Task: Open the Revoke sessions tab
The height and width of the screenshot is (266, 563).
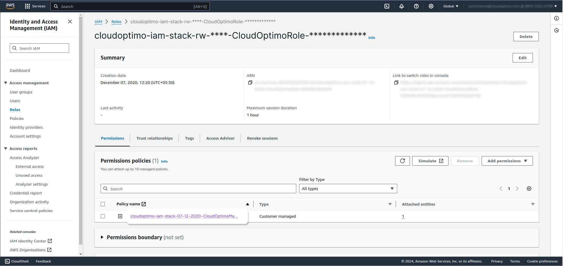Action: pyautogui.click(x=262, y=138)
